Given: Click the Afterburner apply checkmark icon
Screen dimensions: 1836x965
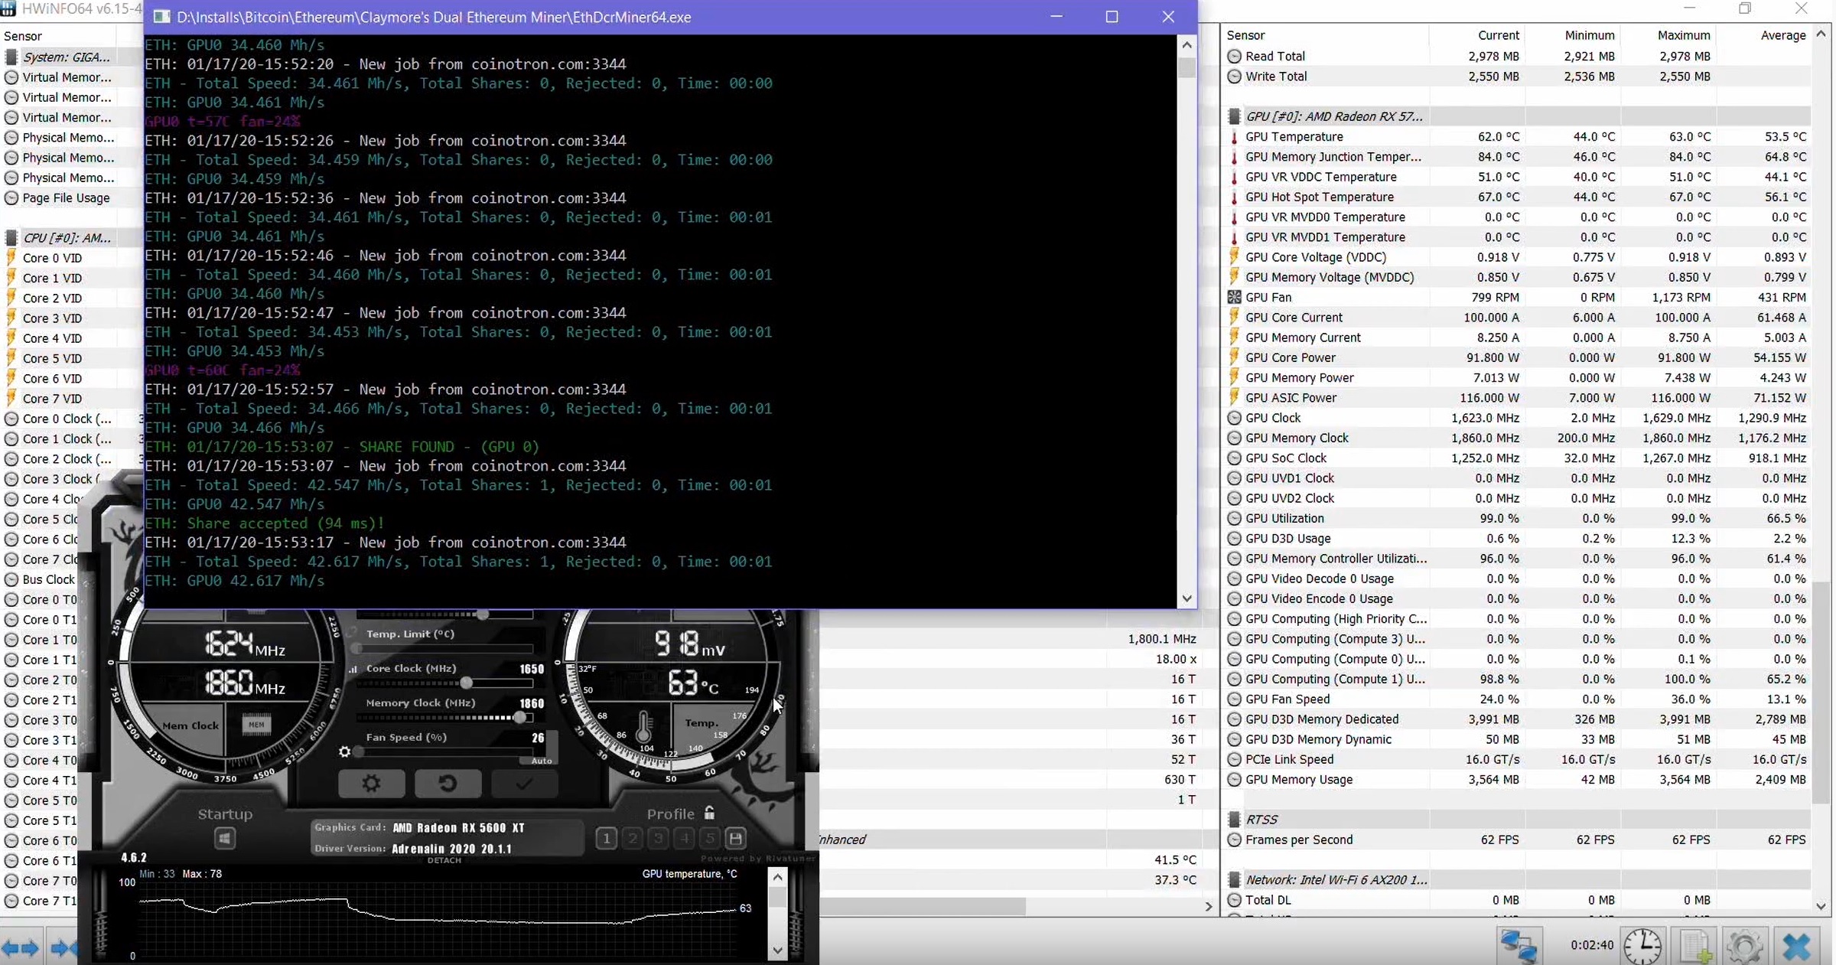Looking at the screenshot, I should (x=523, y=784).
